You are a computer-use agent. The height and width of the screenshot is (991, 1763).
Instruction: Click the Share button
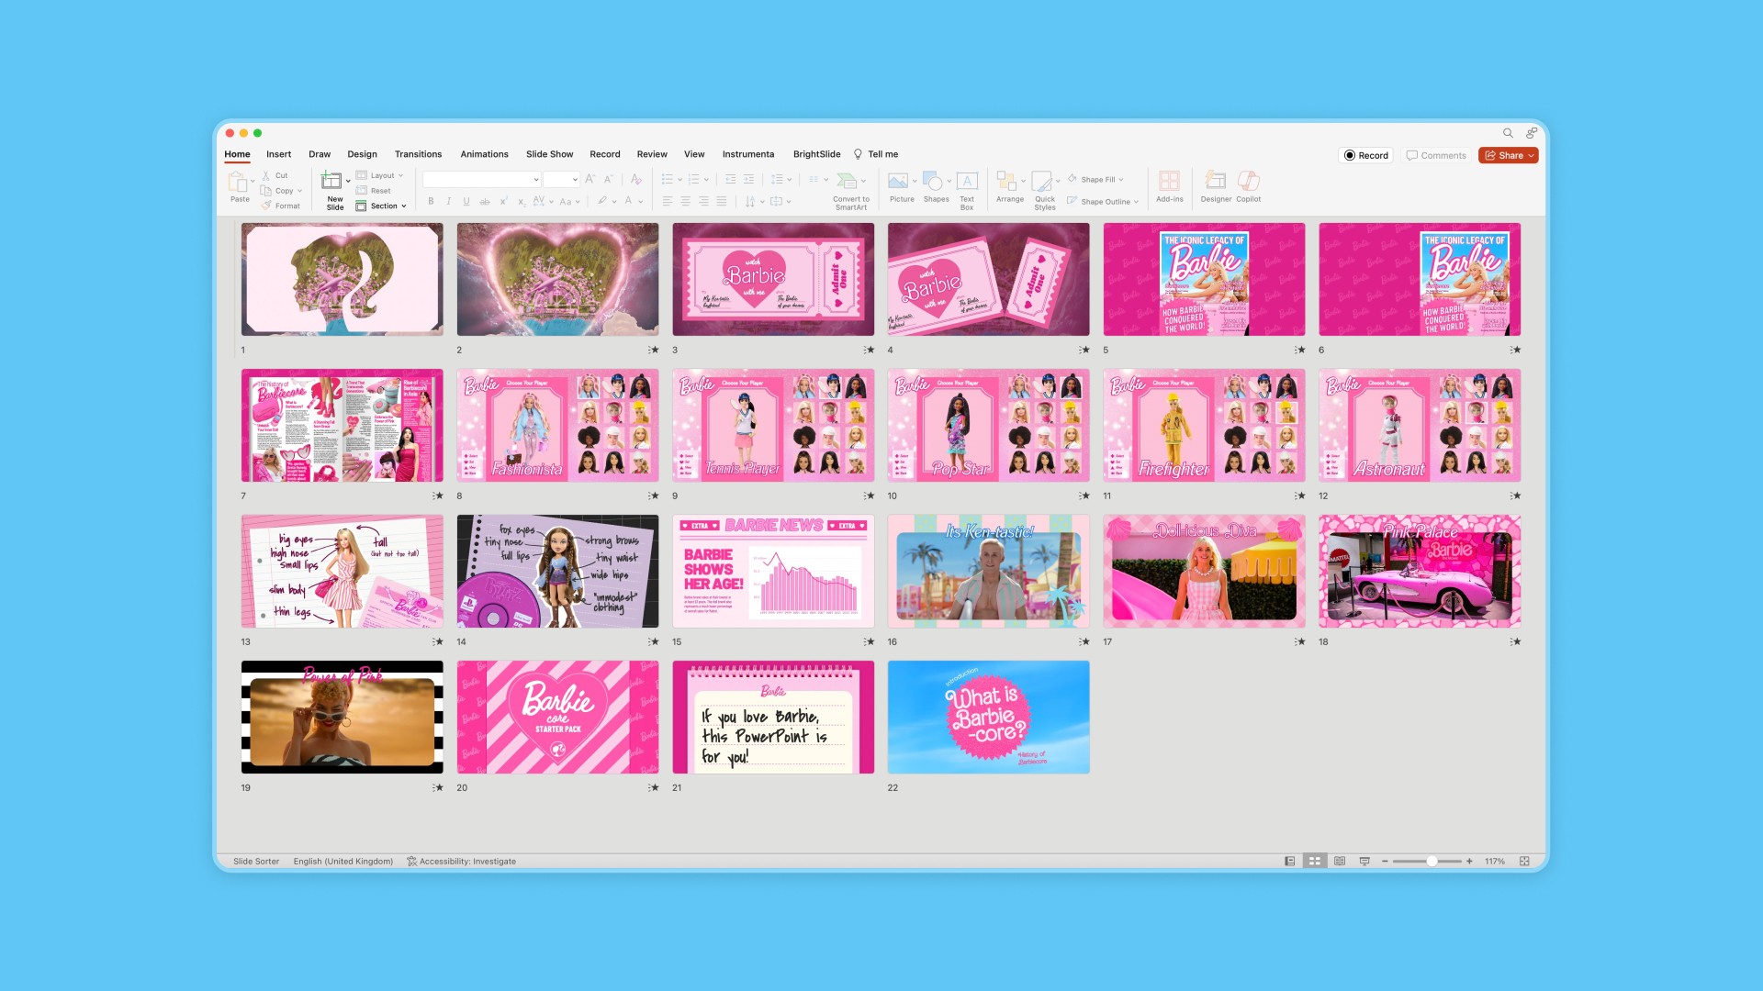tap(1508, 156)
